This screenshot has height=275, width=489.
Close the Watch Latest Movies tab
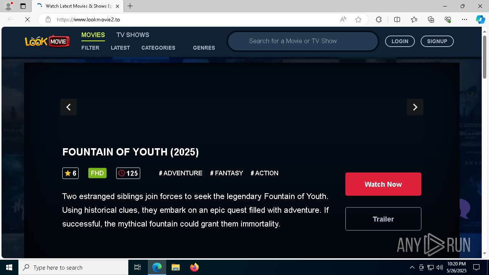118,6
